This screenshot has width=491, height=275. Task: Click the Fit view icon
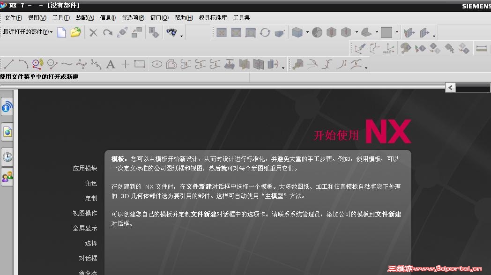coord(222,32)
